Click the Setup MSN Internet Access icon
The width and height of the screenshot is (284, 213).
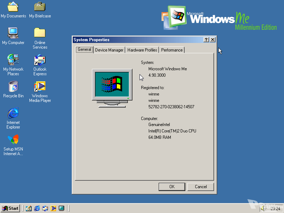13,140
